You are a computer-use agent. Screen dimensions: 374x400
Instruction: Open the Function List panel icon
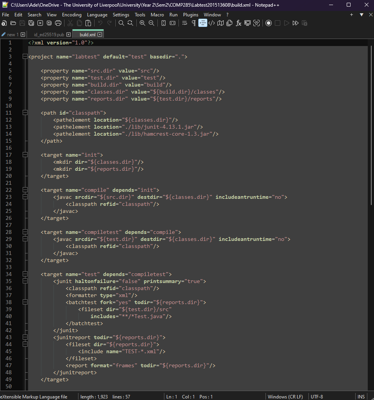[x=239, y=23]
